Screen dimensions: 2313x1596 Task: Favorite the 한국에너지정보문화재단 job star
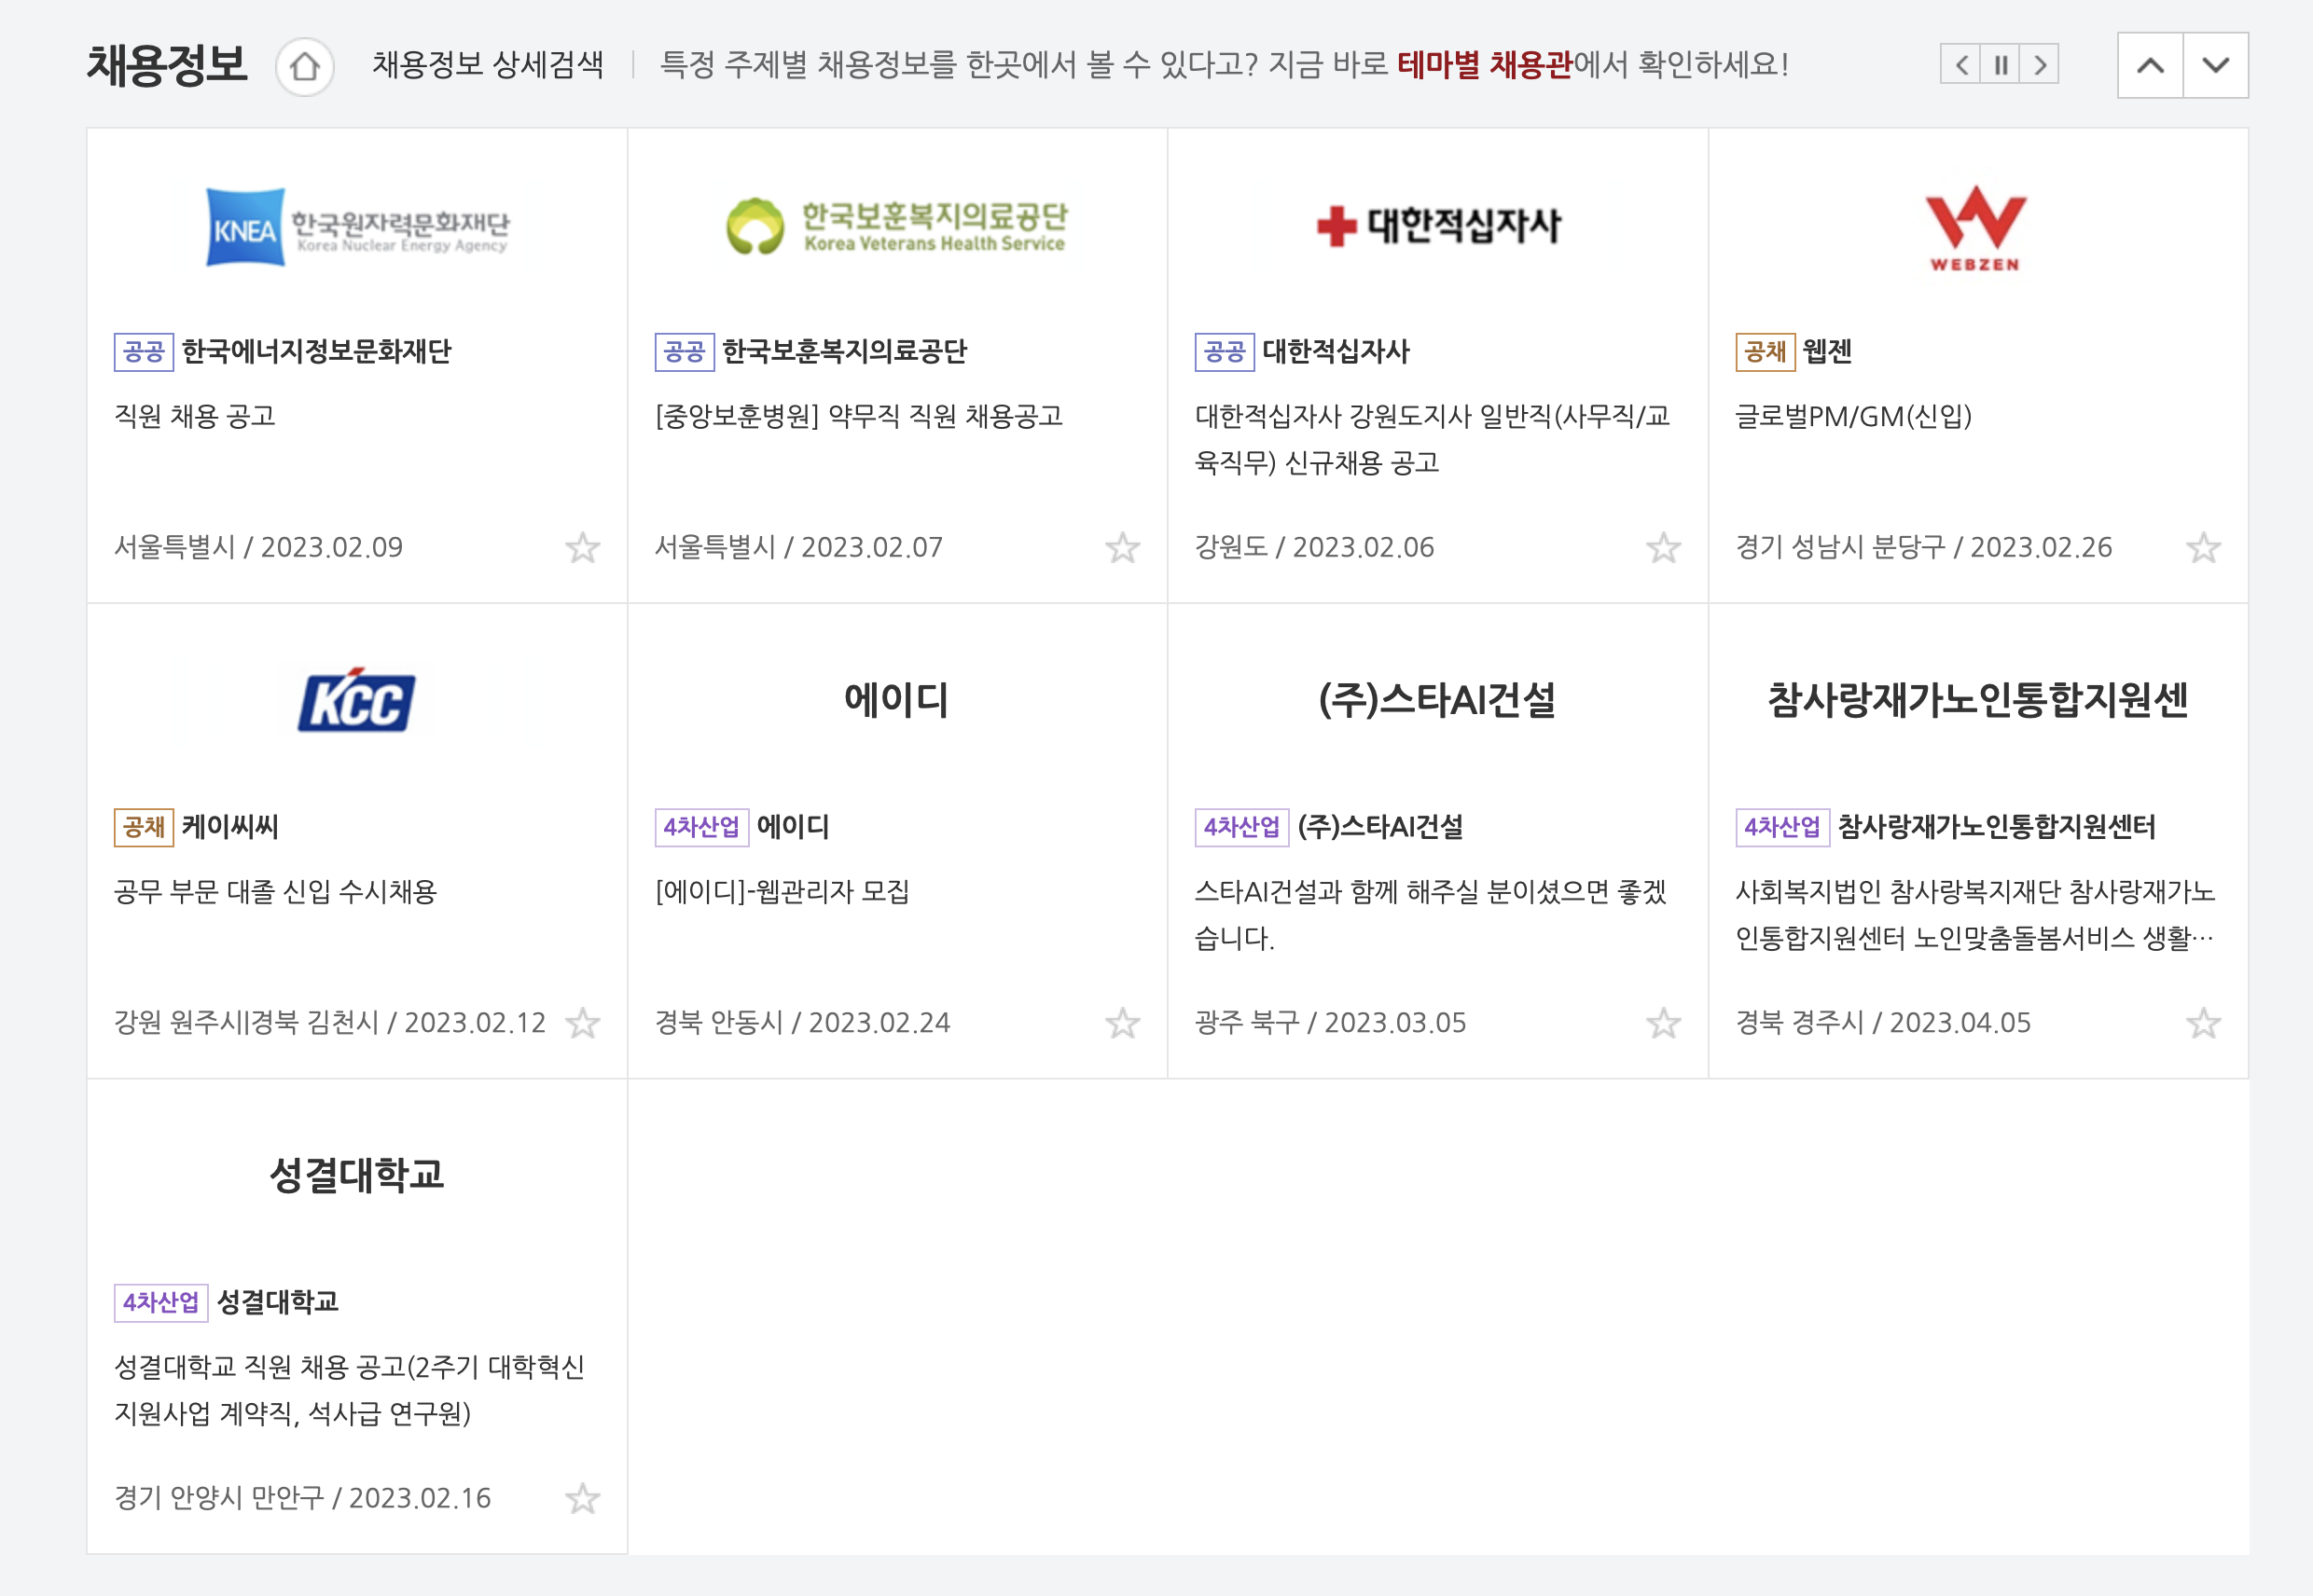582,548
